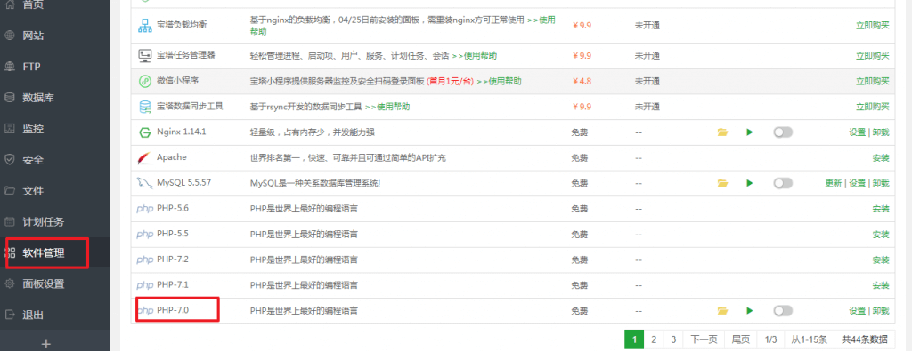
Task: Open the Nginx 1.14.1 folder icon
Action: 722,132
